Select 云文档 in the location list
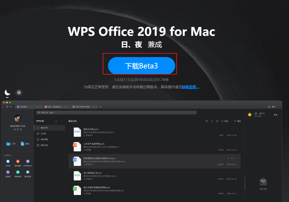The image size is (289, 202). coord(49,134)
